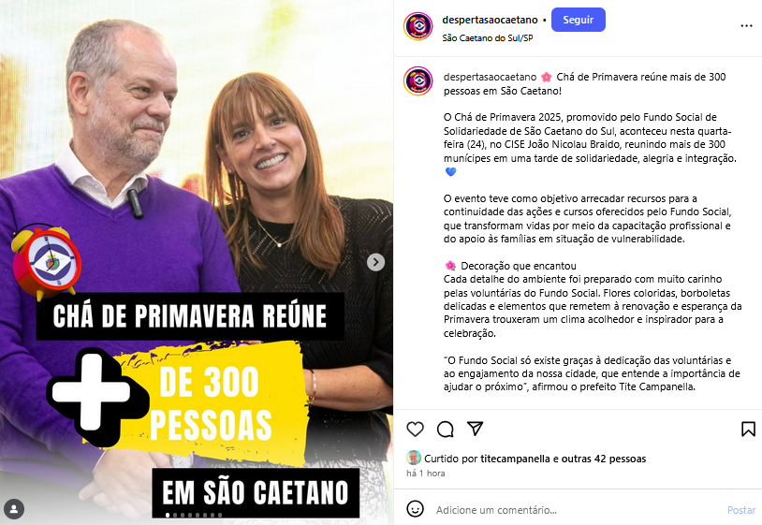Open comments via speech bubble icon

coord(446,429)
